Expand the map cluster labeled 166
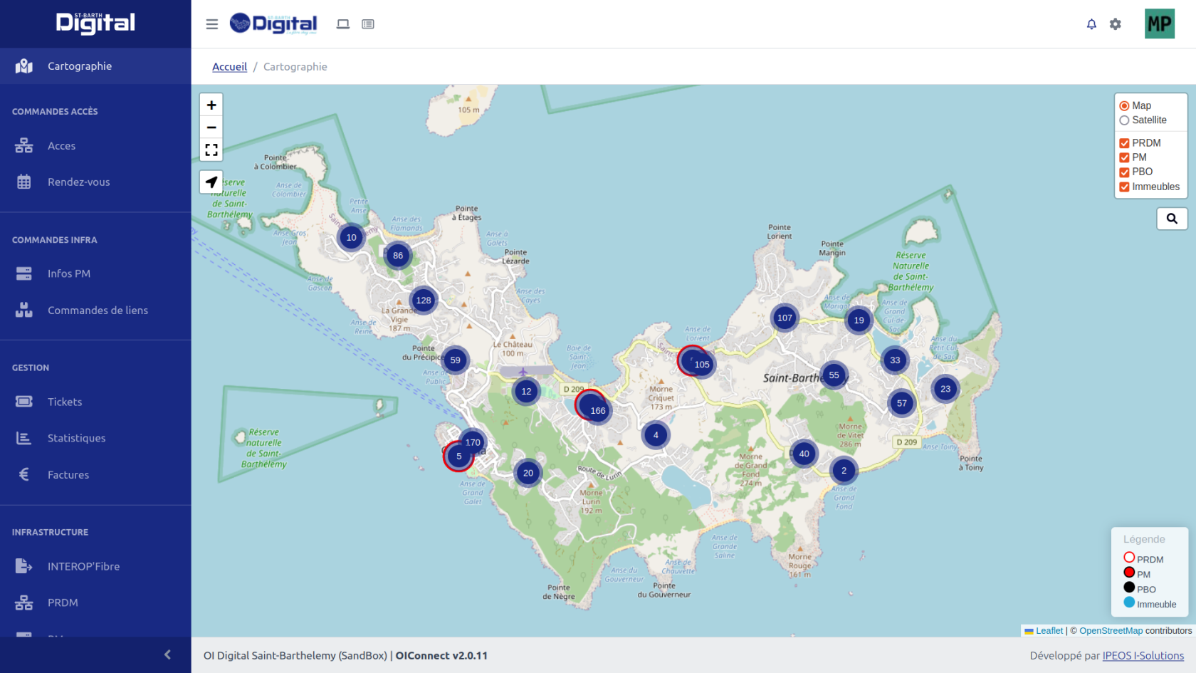Screen dimensions: 1196x673 pyautogui.click(x=597, y=410)
